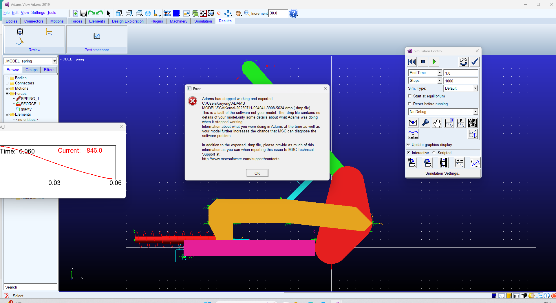
Task: Click the Simulation Settings button
Action: coord(443,173)
